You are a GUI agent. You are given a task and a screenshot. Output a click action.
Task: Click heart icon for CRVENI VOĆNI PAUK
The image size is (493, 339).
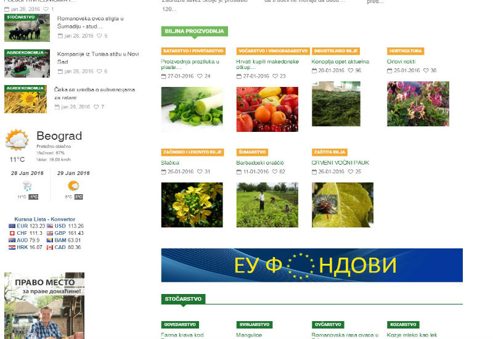[x=351, y=172]
